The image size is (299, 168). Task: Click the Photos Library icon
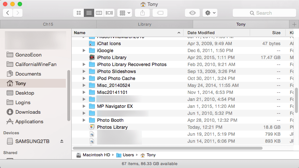(92, 127)
